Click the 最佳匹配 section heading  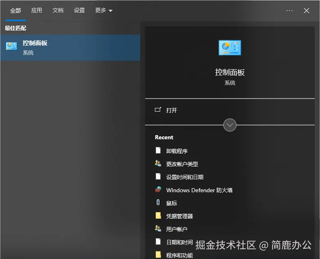click(x=15, y=28)
